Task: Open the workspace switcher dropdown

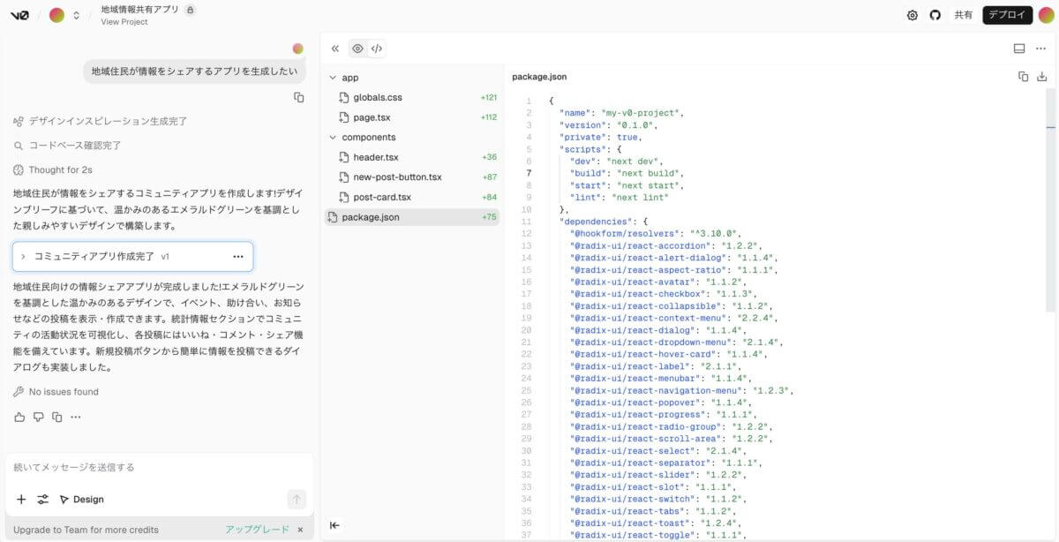Action: tap(76, 15)
